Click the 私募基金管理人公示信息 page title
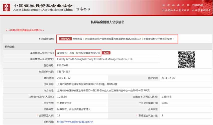The height and width of the screenshot is (125, 213). pyautogui.click(x=108, y=22)
